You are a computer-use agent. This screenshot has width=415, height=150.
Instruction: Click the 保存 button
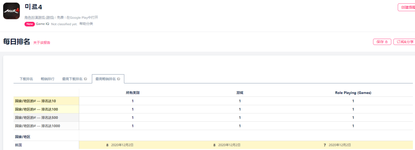point(382,42)
